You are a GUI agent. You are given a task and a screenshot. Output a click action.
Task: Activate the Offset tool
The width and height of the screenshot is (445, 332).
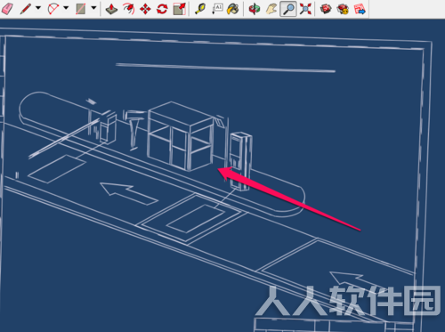pos(128,9)
